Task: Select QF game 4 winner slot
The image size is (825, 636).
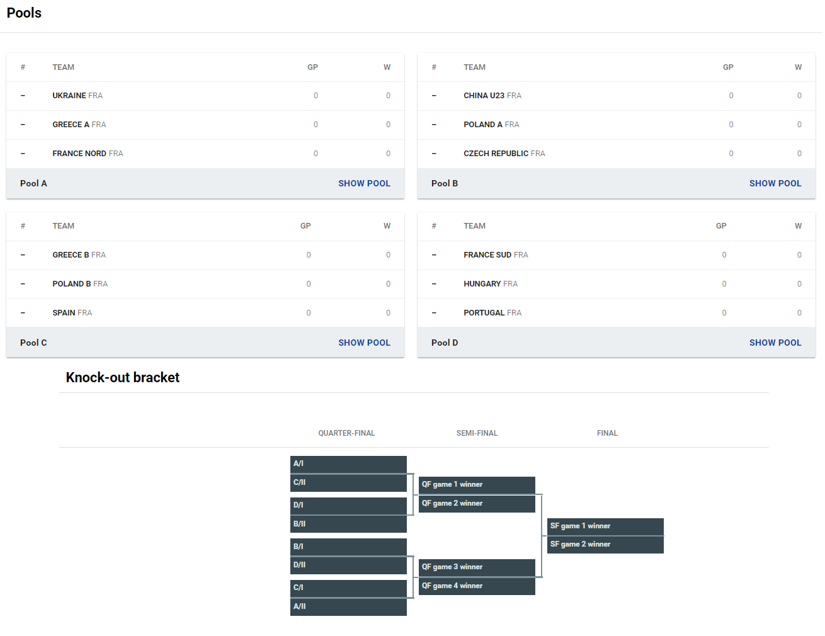Action: [x=477, y=586]
